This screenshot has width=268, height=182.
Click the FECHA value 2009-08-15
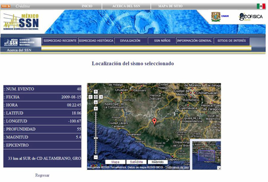point(71,97)
